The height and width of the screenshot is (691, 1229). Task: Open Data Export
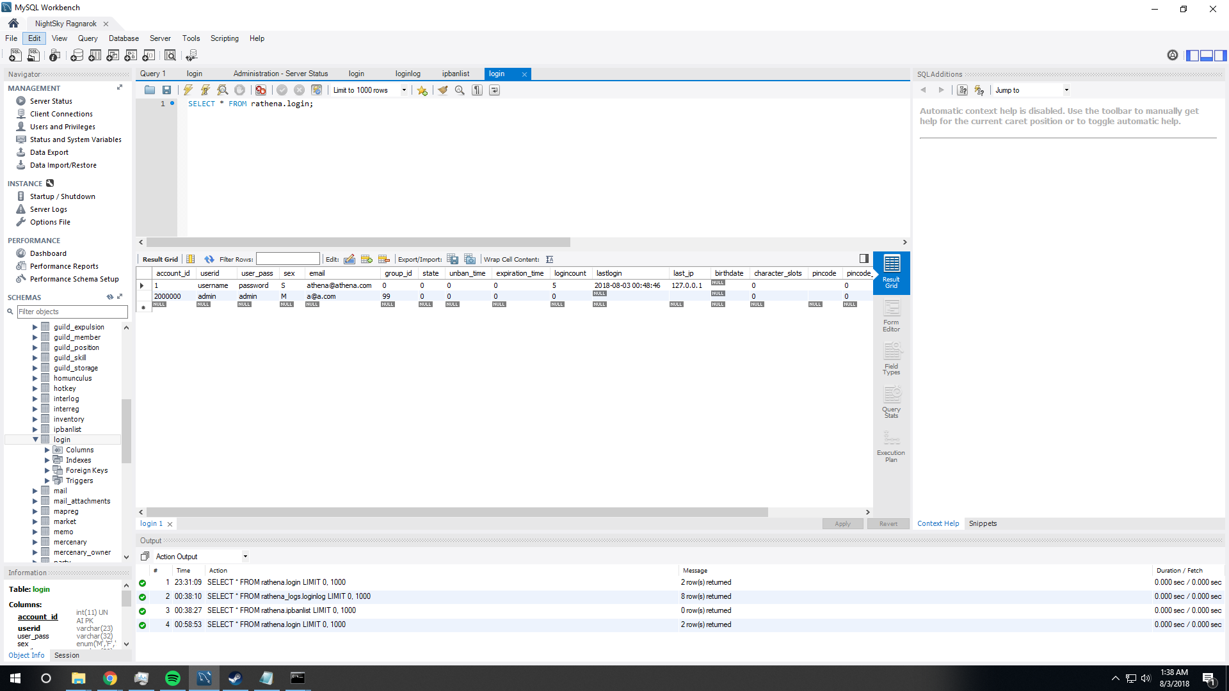pyautogui.click(x=49, y=152)
